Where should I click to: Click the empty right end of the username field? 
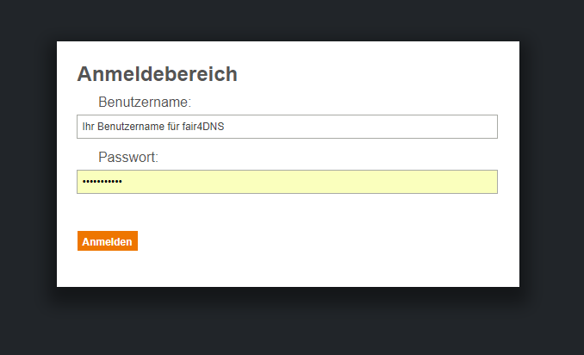[465, 127]
